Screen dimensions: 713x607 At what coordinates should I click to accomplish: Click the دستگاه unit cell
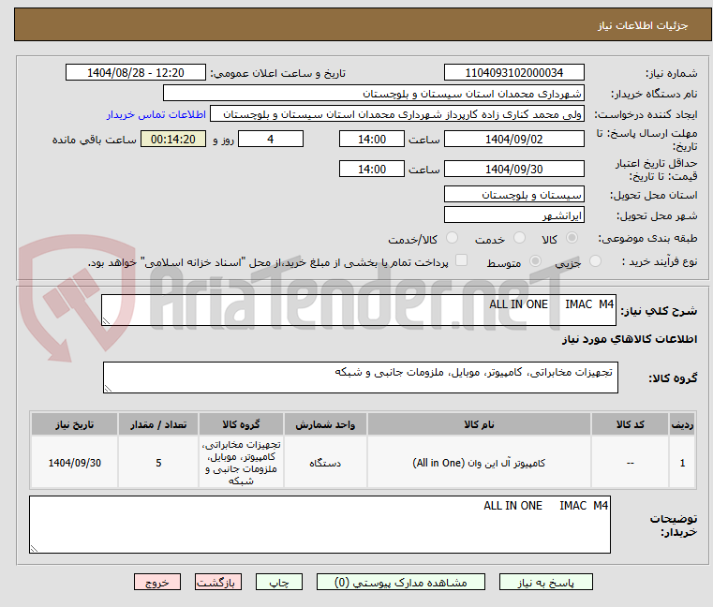pyautogui.click(x=325, y=463)
